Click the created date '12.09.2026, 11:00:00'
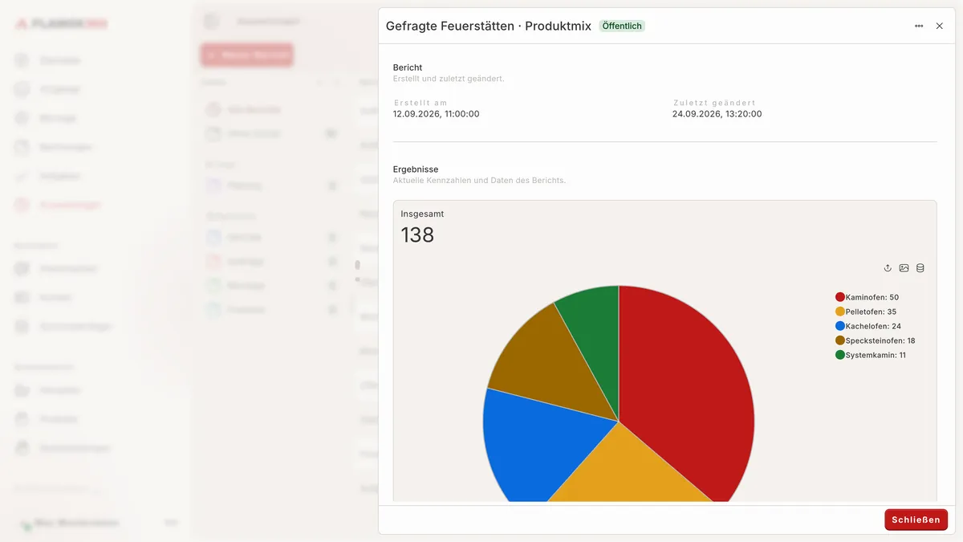Viewport: 963px width, 542px height. (x=436, y=114)
